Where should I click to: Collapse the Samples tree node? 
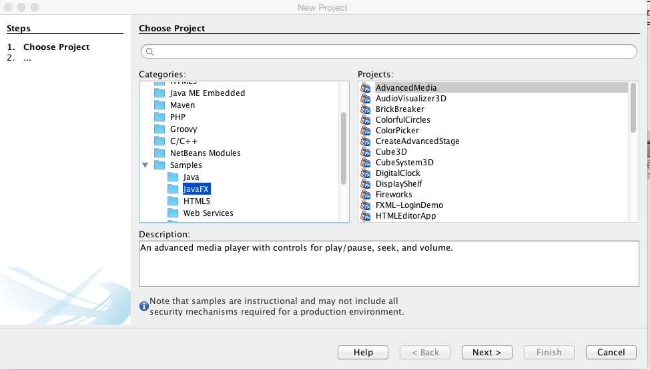coord(145,165)
